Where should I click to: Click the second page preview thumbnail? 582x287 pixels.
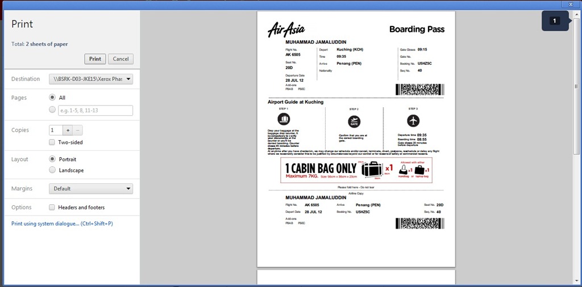pyautogui.click(x=356, y=277)
